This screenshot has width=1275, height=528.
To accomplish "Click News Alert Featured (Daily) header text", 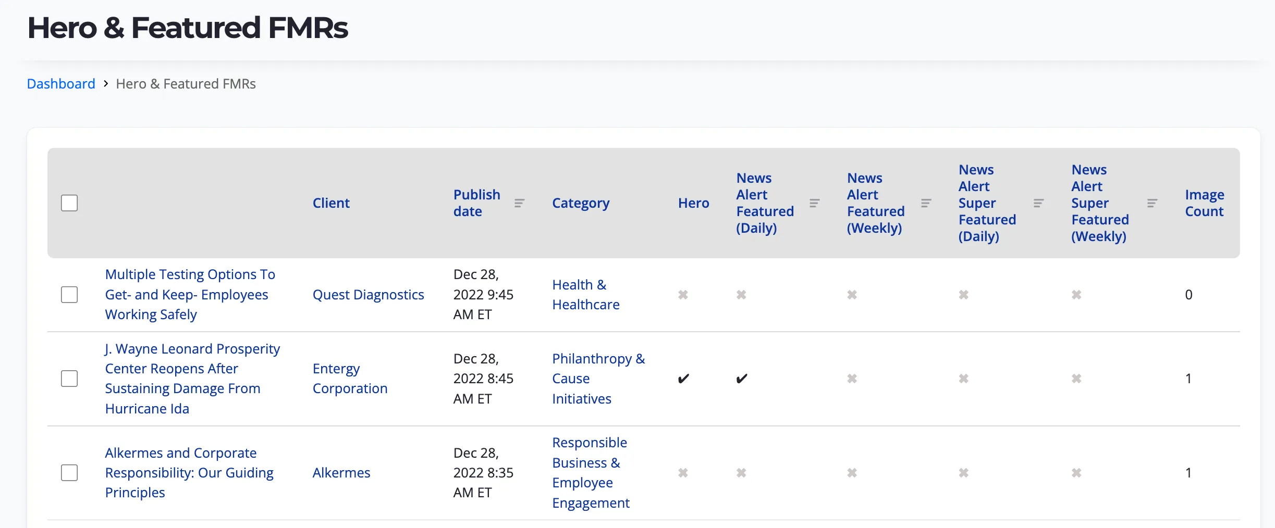I will (765, 203).
